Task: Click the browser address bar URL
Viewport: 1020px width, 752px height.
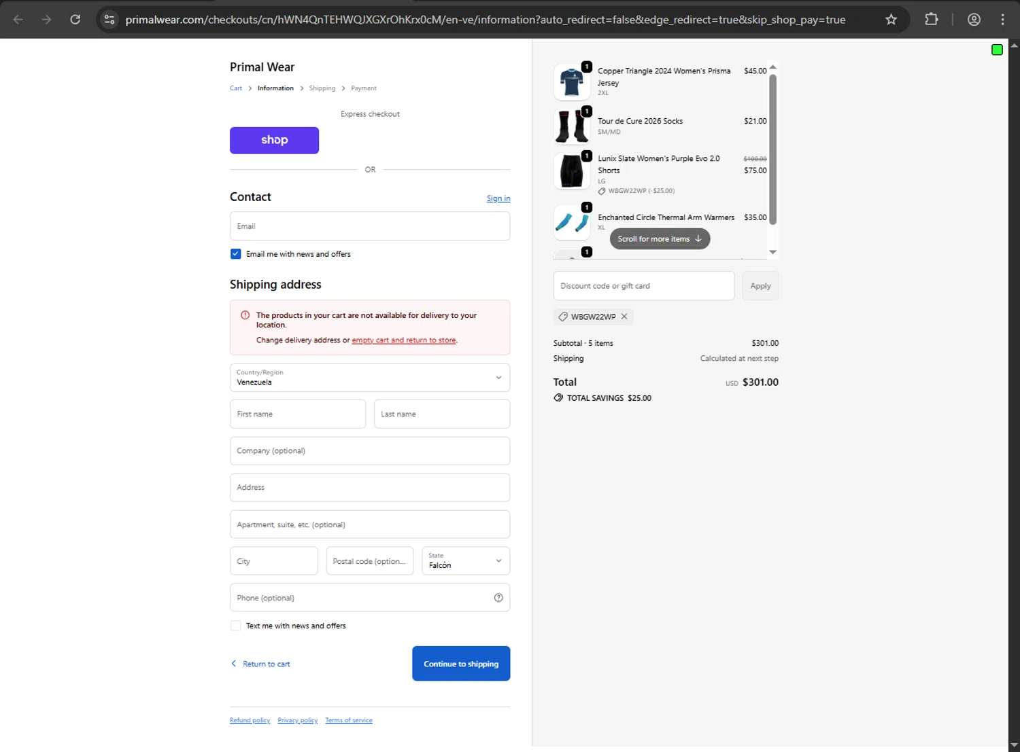Action: (x=486, y=20)
